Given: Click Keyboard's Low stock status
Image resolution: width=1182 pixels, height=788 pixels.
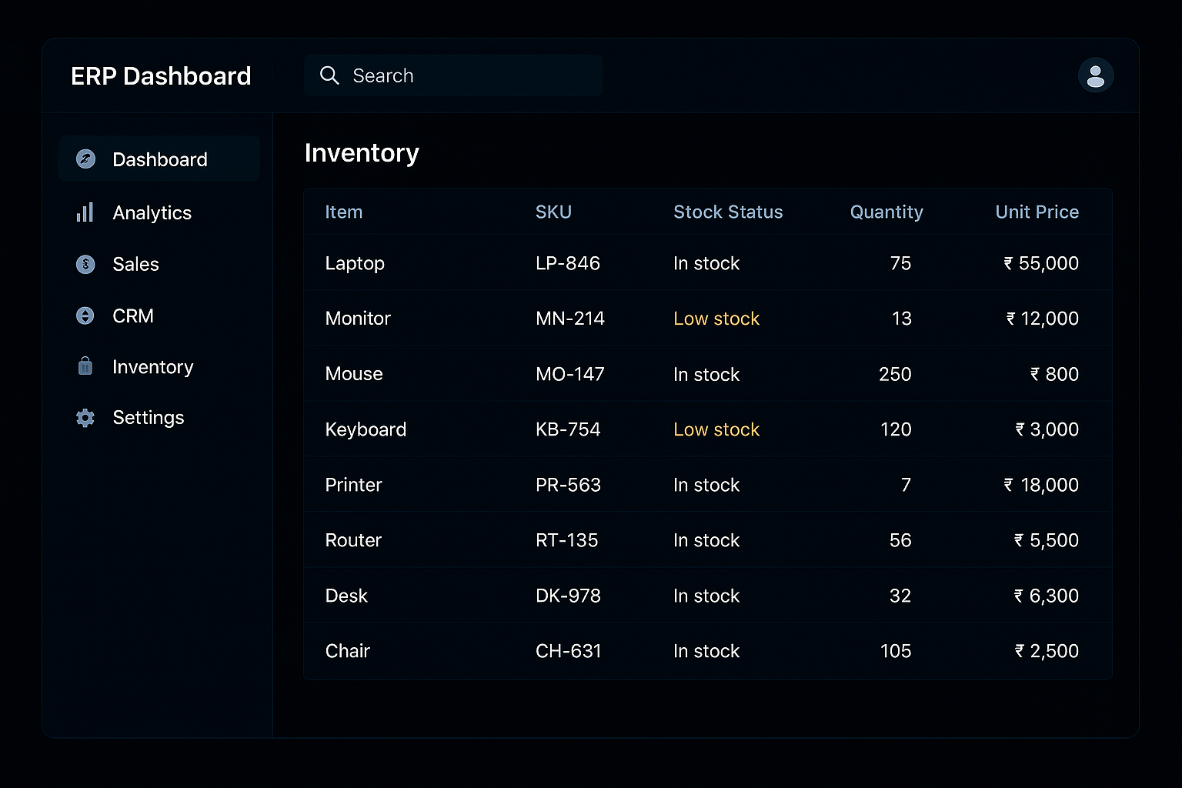Looking at the screenshot, I should (716, 429).
